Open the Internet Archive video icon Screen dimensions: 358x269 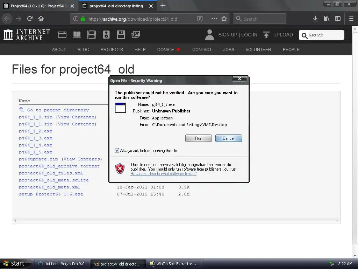point(92,35)
